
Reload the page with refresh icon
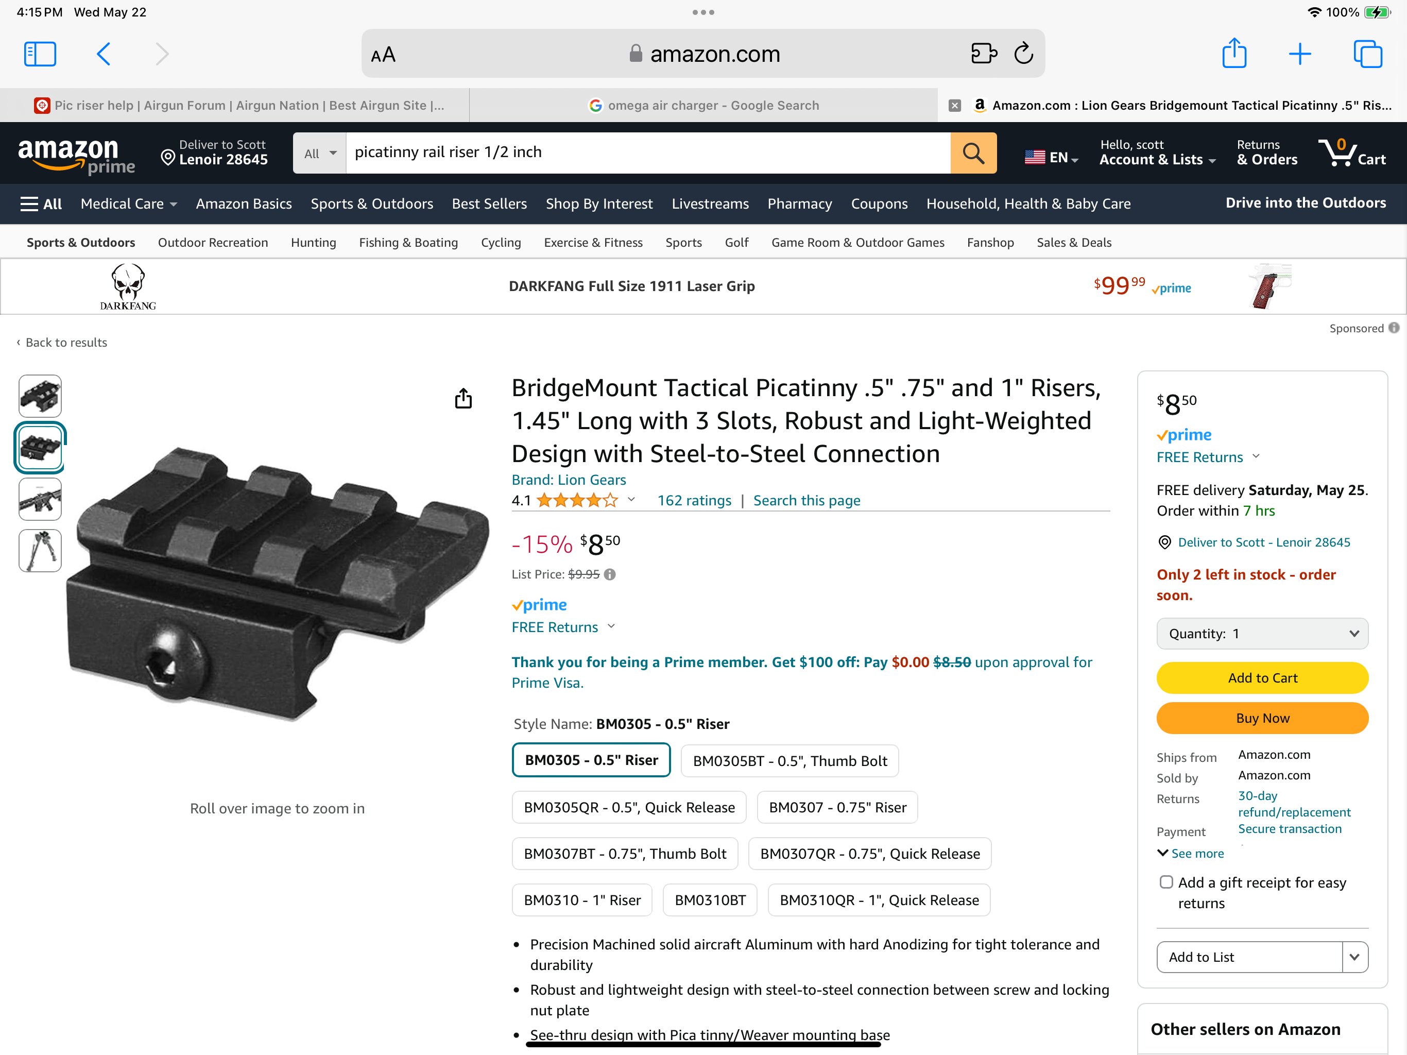pyautogui.click(x=1023, y=54)
